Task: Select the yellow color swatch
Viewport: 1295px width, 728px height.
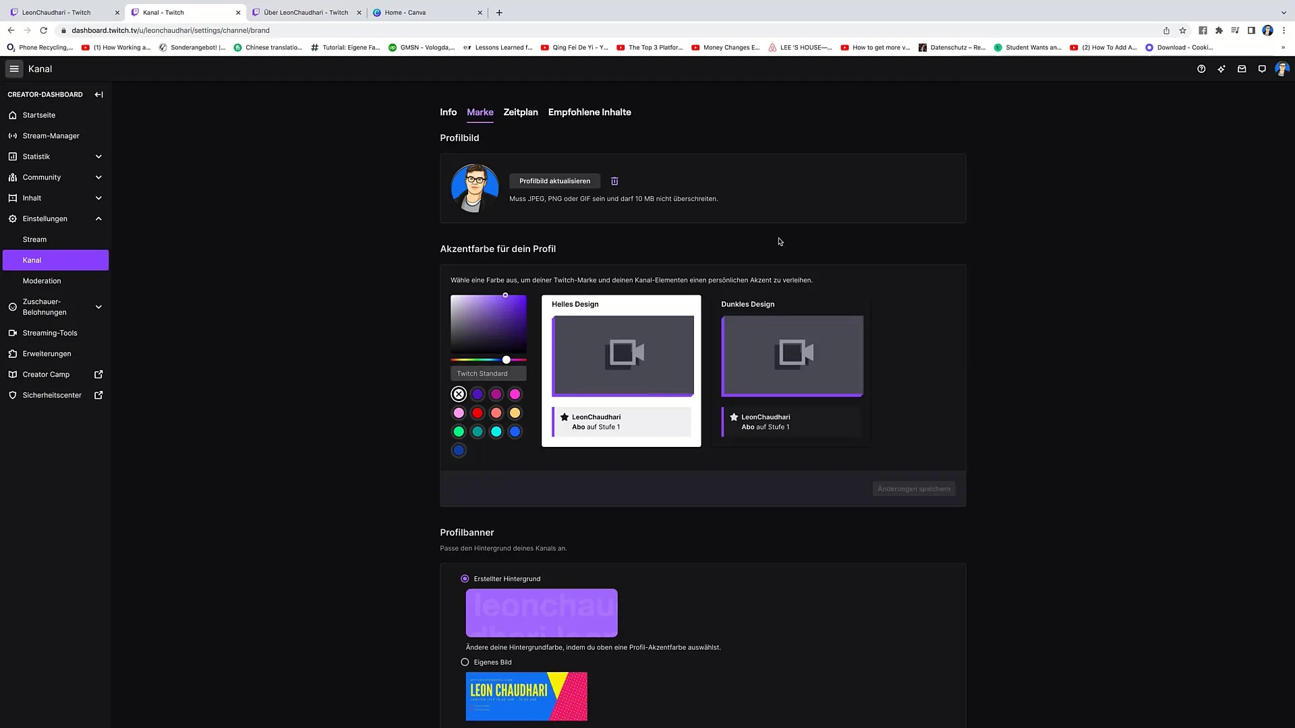Action: coord(515,413)
